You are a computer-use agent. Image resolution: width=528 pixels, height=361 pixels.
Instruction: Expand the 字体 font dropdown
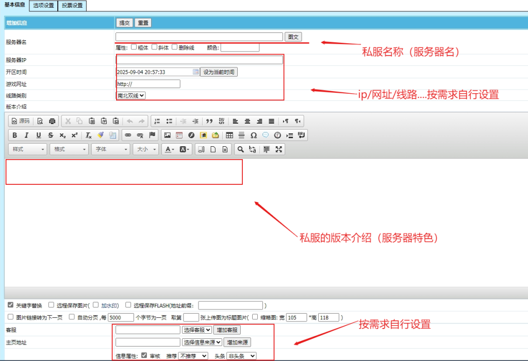coord(111,149)
